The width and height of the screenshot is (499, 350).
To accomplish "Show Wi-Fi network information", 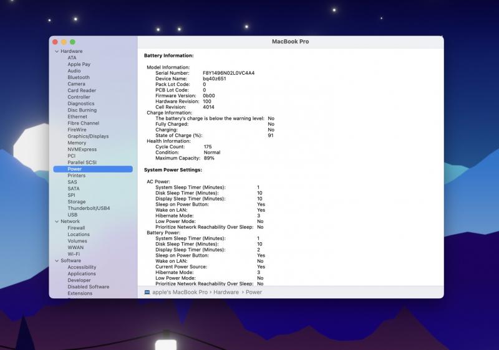I will pyautogui.click(x=74, y=254).
